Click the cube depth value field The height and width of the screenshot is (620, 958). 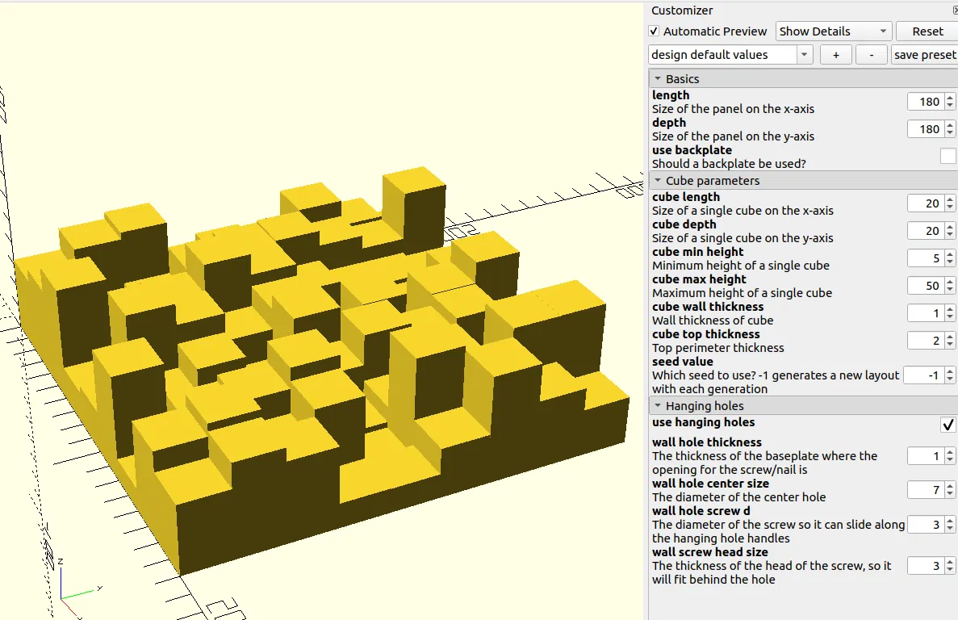(925, 231)
